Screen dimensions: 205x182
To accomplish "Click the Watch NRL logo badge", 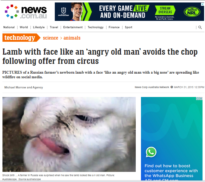I will point(192,12).
